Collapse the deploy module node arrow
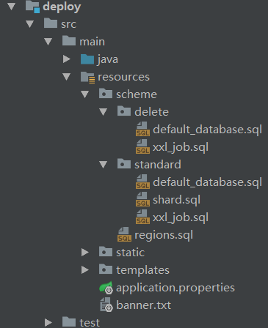 click(x=12, y=7)
